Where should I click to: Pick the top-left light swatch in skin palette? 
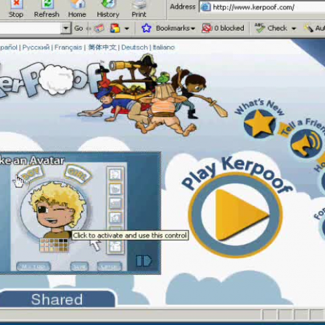click(x=42, y=240)
